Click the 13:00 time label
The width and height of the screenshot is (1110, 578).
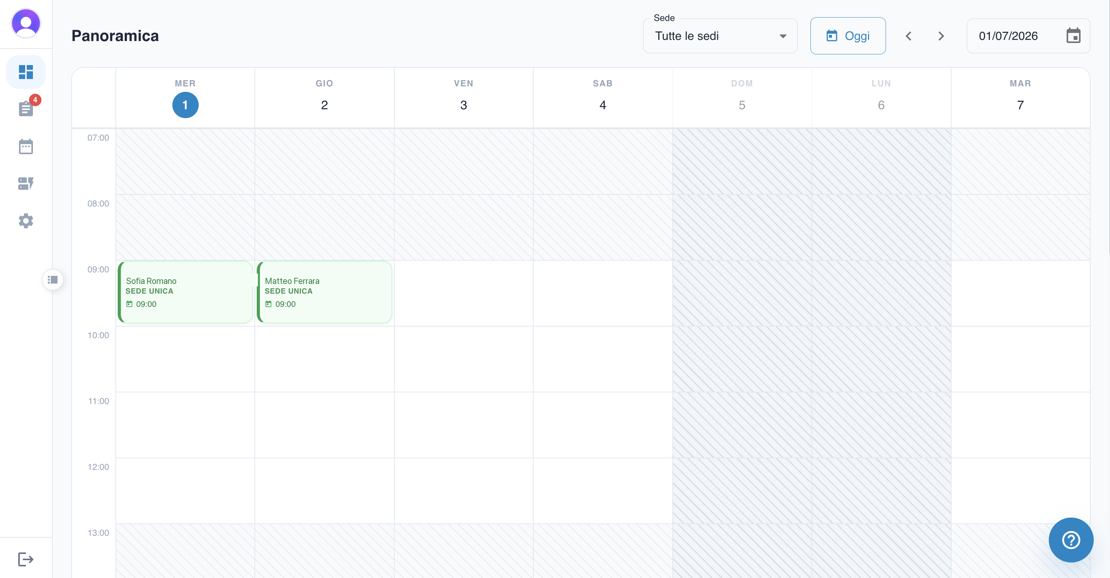pos(98,533)
